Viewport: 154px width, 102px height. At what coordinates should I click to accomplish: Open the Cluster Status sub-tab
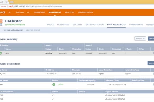[x=33, y=30]
